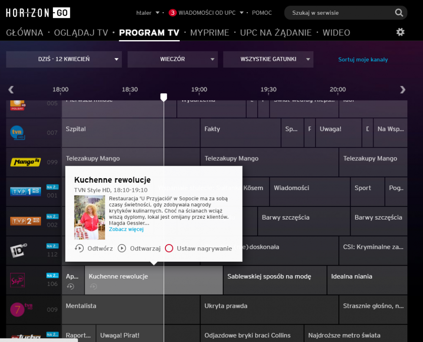This screenshot has width=423, height=342.
Task: Select Najdroższe metro świata programme
Action: 356,334
